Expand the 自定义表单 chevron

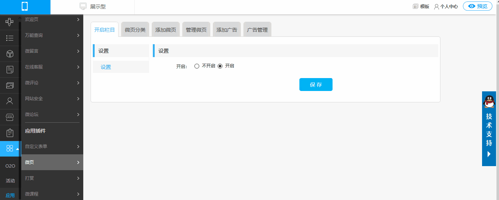(78, 147)
